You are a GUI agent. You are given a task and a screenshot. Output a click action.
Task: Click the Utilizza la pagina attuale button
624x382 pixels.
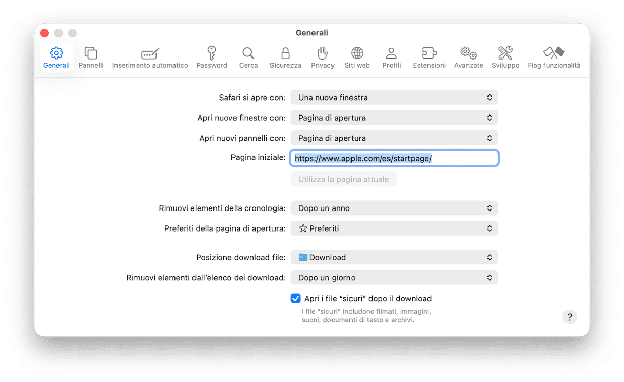(343, 179)
